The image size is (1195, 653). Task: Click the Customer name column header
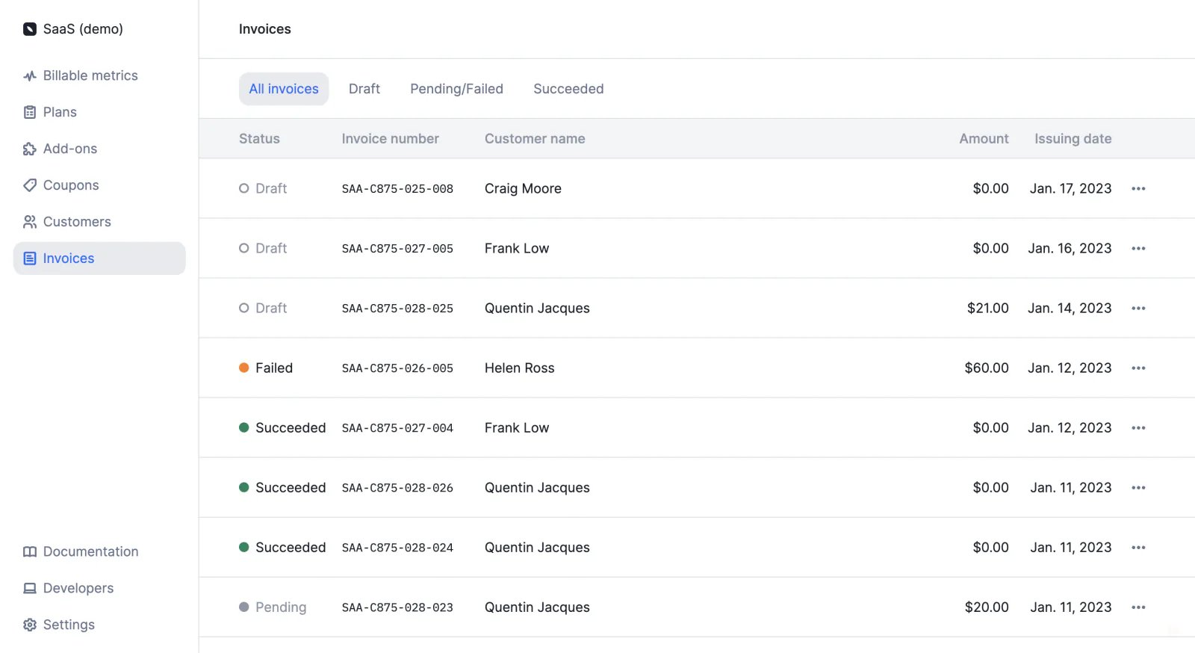click(x=535, y=138)
